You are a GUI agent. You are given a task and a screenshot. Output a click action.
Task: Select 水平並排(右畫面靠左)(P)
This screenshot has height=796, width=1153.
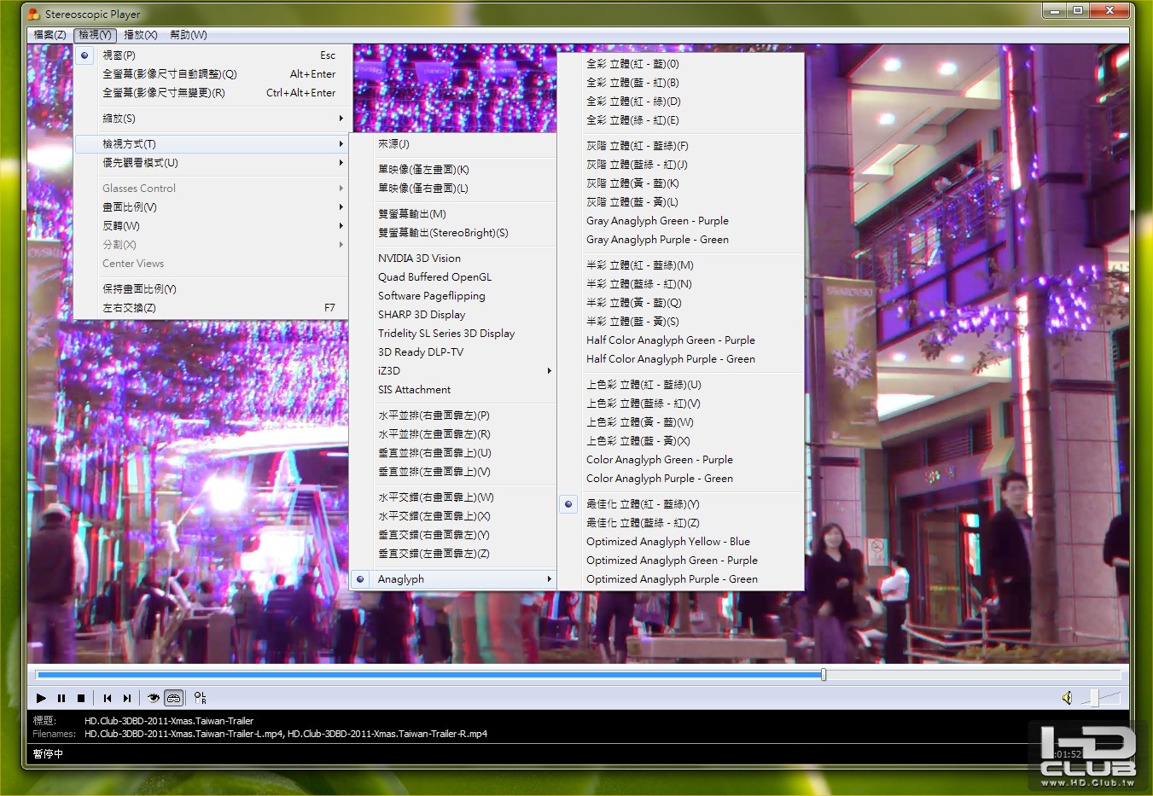[453, 415]
